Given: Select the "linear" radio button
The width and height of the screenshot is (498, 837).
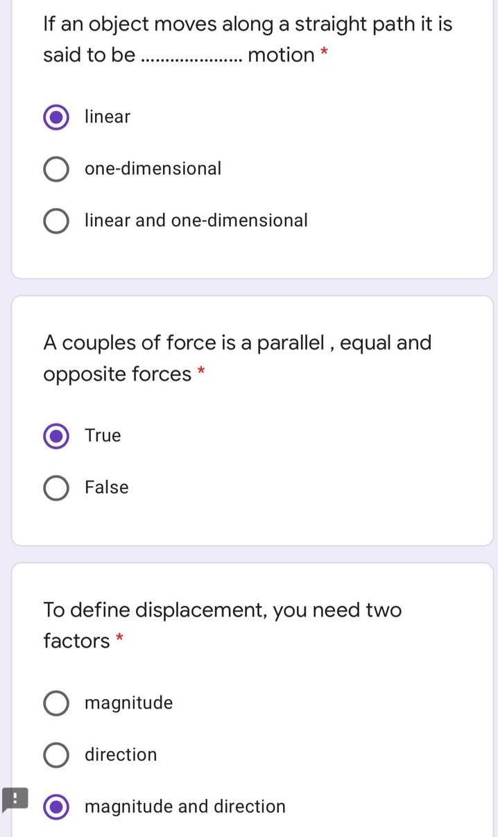Looking at the screenshot, I should point(56,117).
